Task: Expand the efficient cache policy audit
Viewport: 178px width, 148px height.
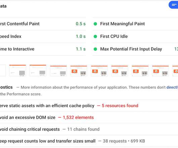Action: pos(89,106)
